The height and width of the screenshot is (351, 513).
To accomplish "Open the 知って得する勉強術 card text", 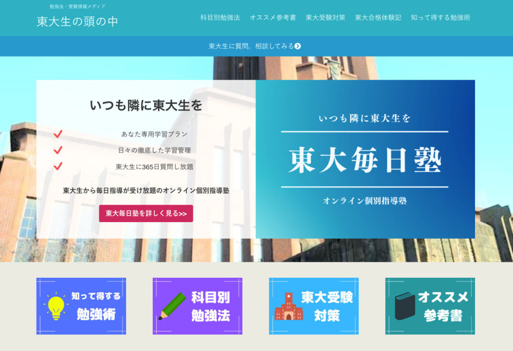I will point(96,305).
